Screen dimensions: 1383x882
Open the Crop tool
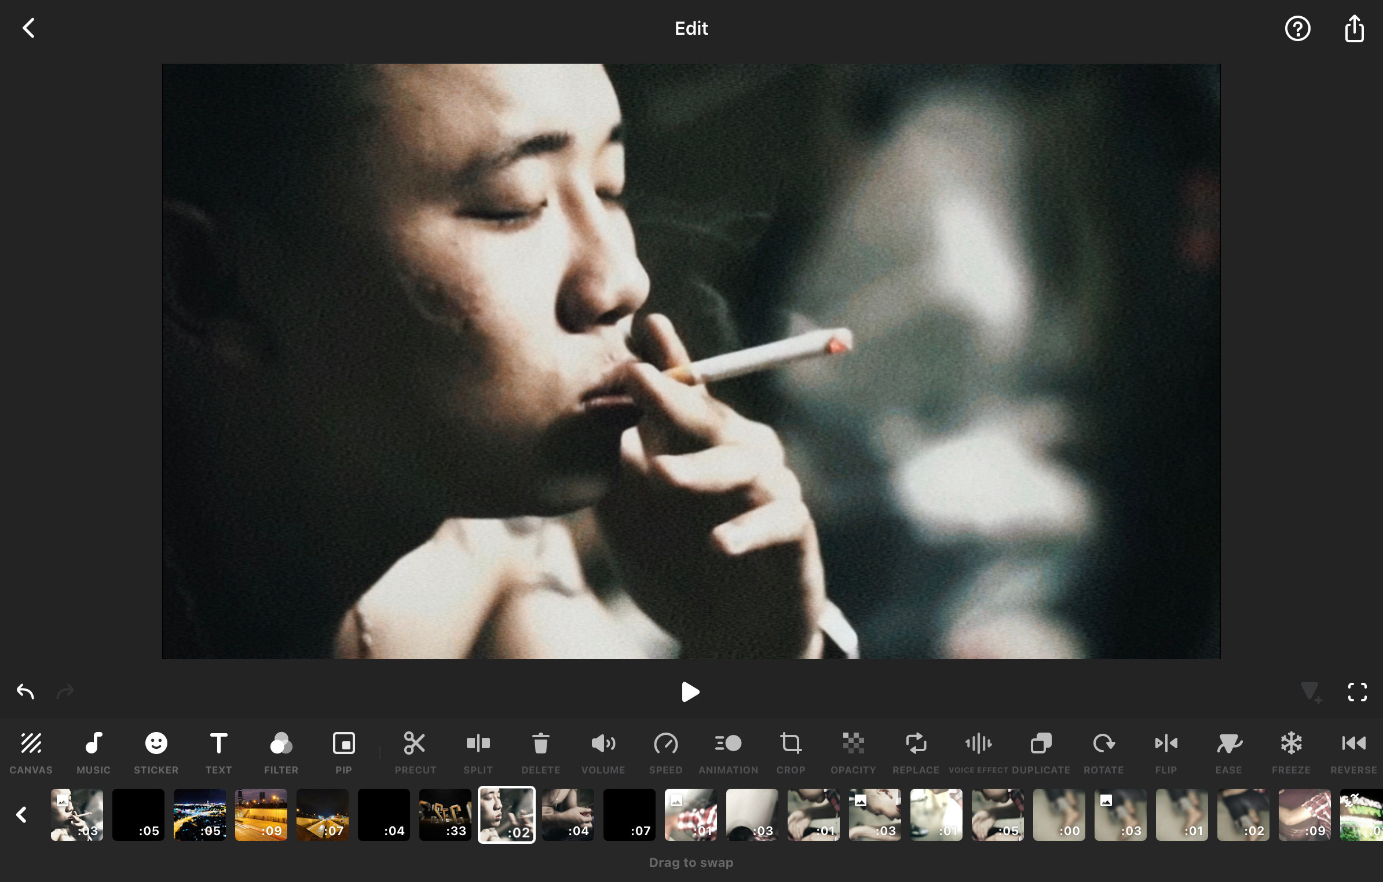tap(791, 753)
